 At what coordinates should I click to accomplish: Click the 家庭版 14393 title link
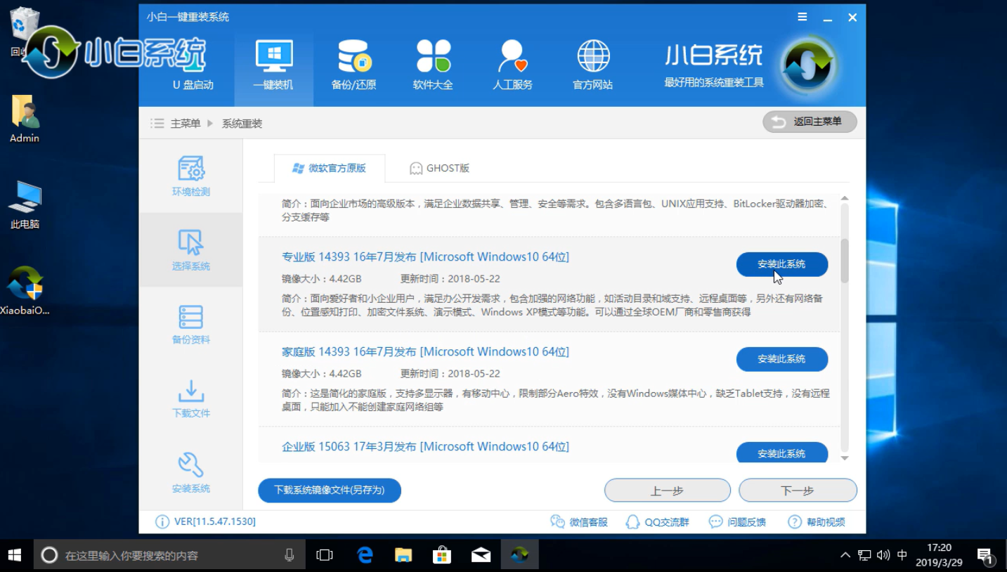425,352
